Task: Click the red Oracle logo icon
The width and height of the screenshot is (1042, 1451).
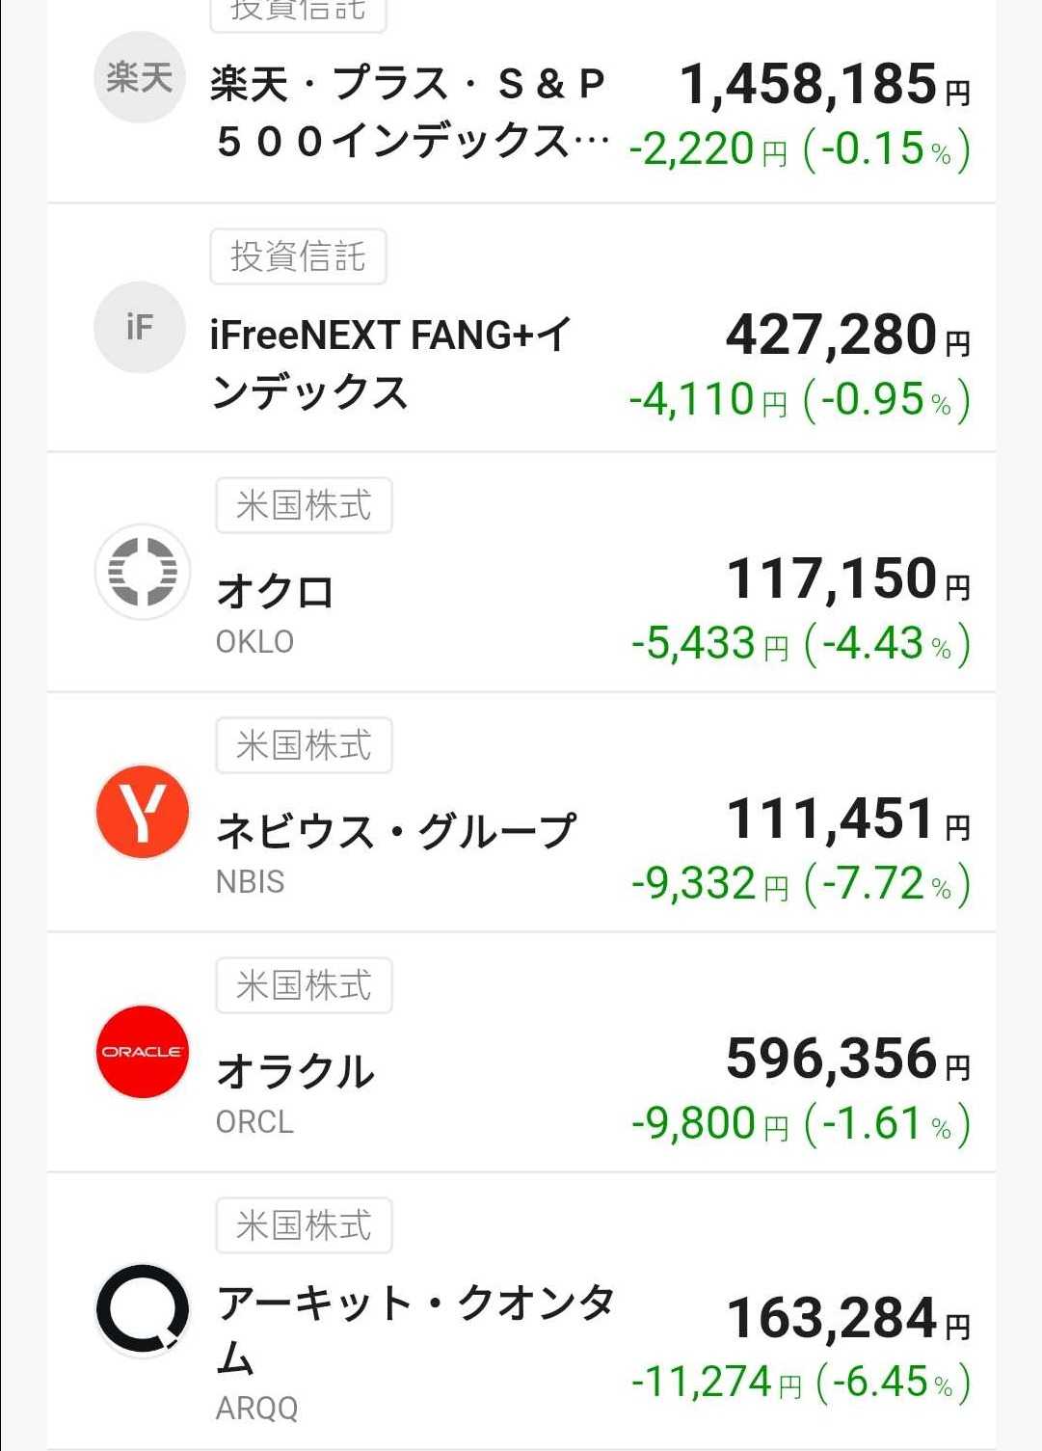Action: click(x=142, y=1052)
